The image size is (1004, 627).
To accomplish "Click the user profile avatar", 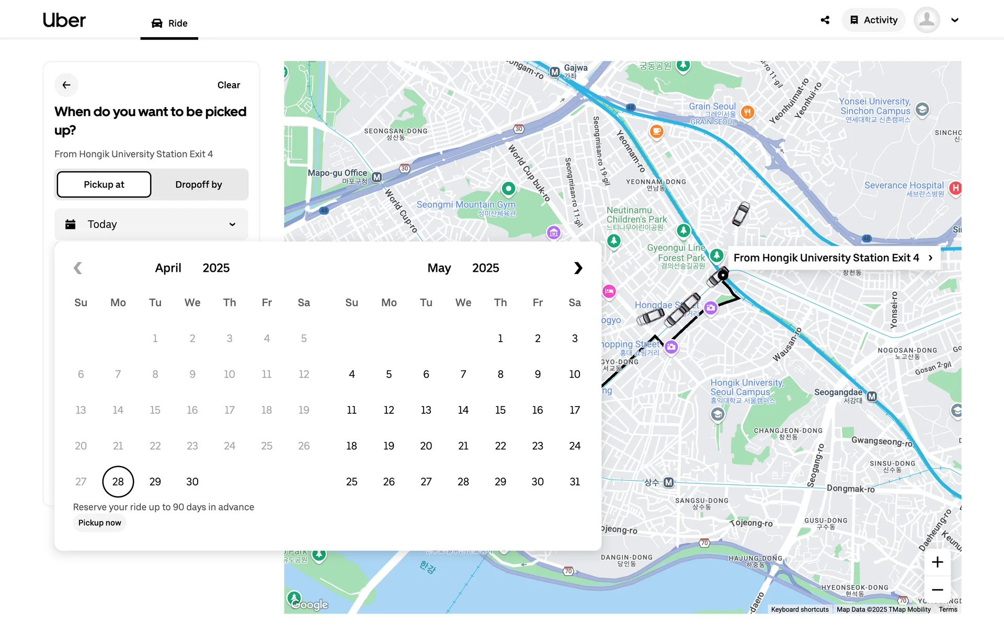I will [927, 20].
